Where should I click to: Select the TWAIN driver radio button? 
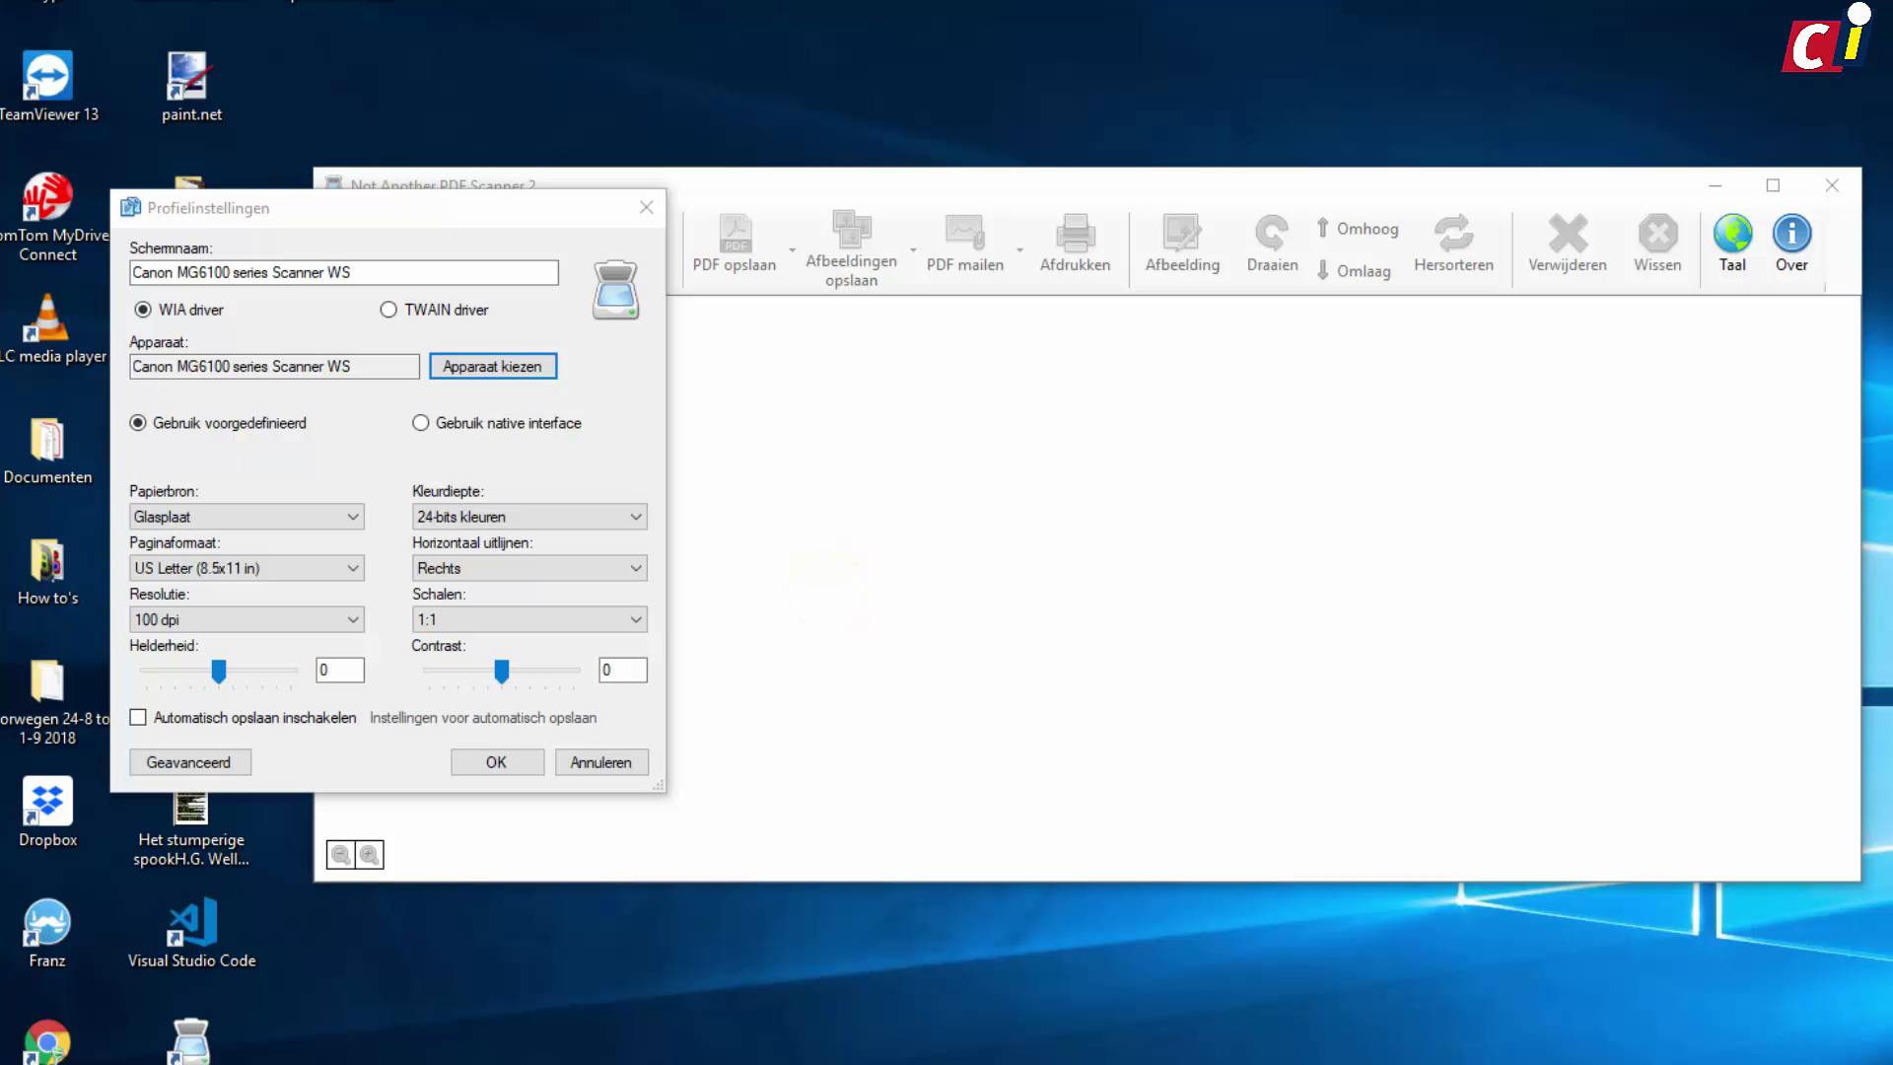[x=388, y=310]
